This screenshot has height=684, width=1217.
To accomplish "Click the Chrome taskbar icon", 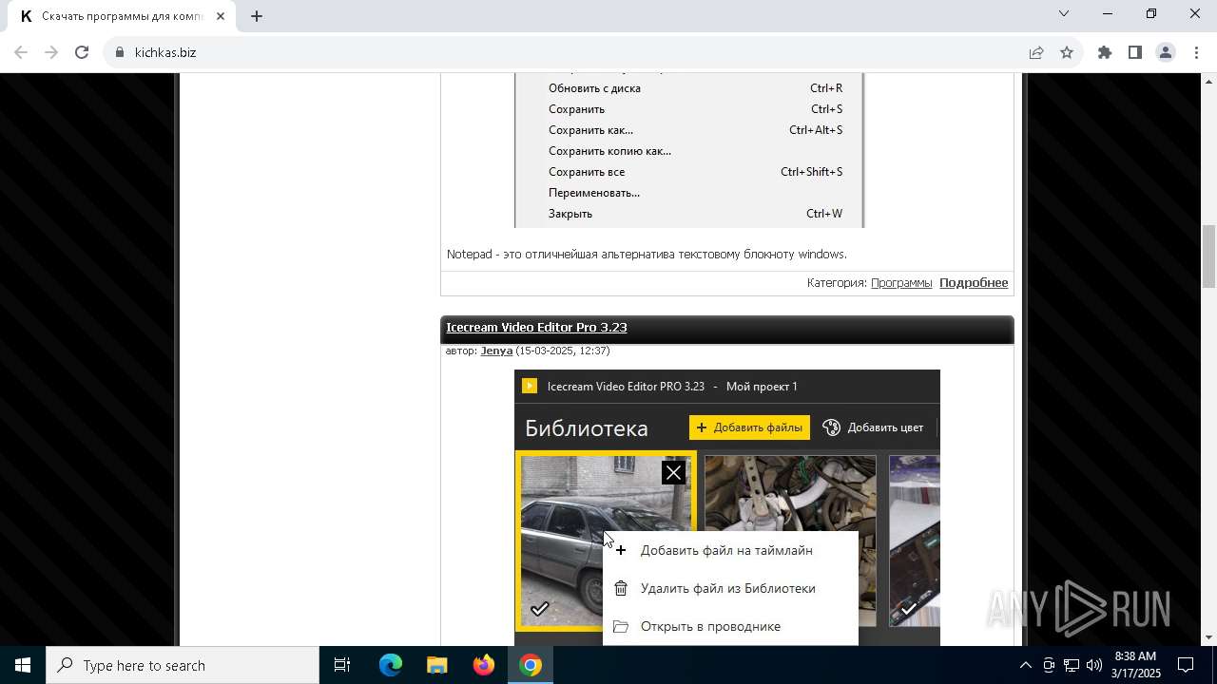I will coord(531,665).
